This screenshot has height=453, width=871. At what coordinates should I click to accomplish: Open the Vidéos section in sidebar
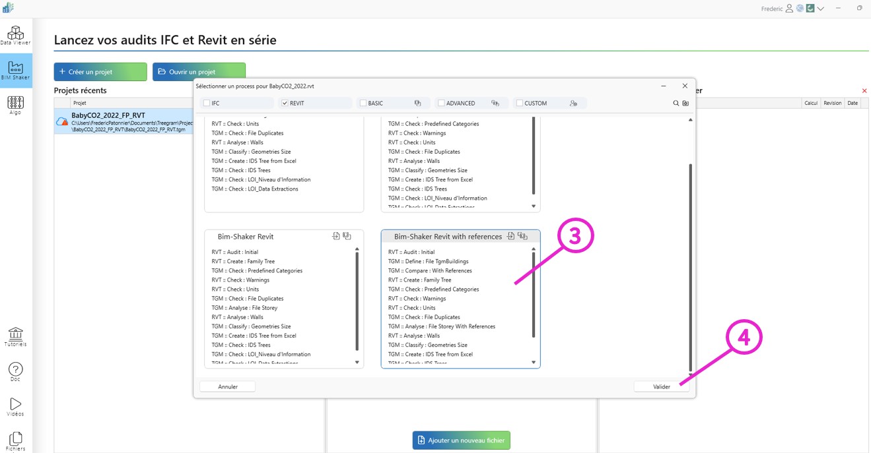pyautogui.click(x=15, y=406)
